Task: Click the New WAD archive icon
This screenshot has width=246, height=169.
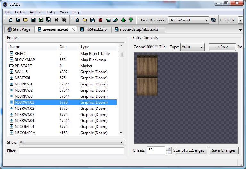Action: click(x=10, y=20)
